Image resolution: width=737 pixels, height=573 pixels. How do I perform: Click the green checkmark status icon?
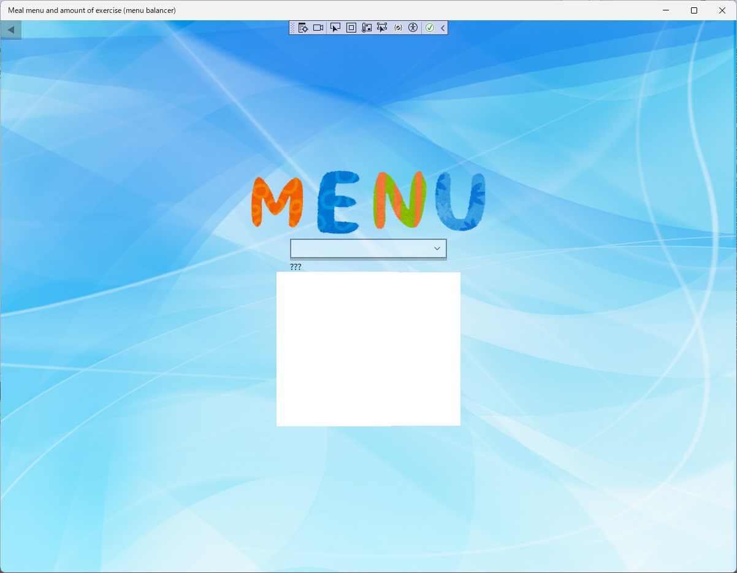(x=430, y=28)
